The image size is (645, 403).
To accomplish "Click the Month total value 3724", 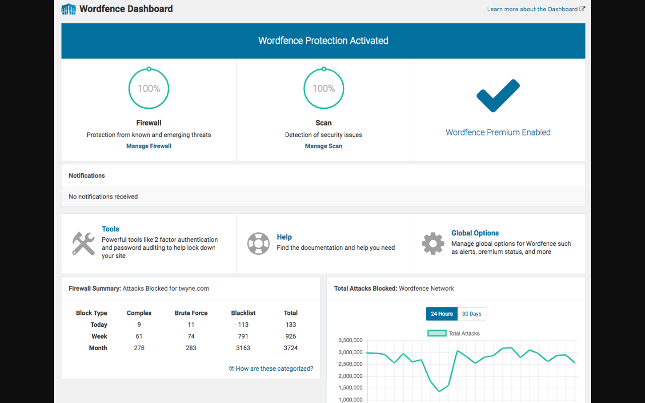I will (290, 348).
